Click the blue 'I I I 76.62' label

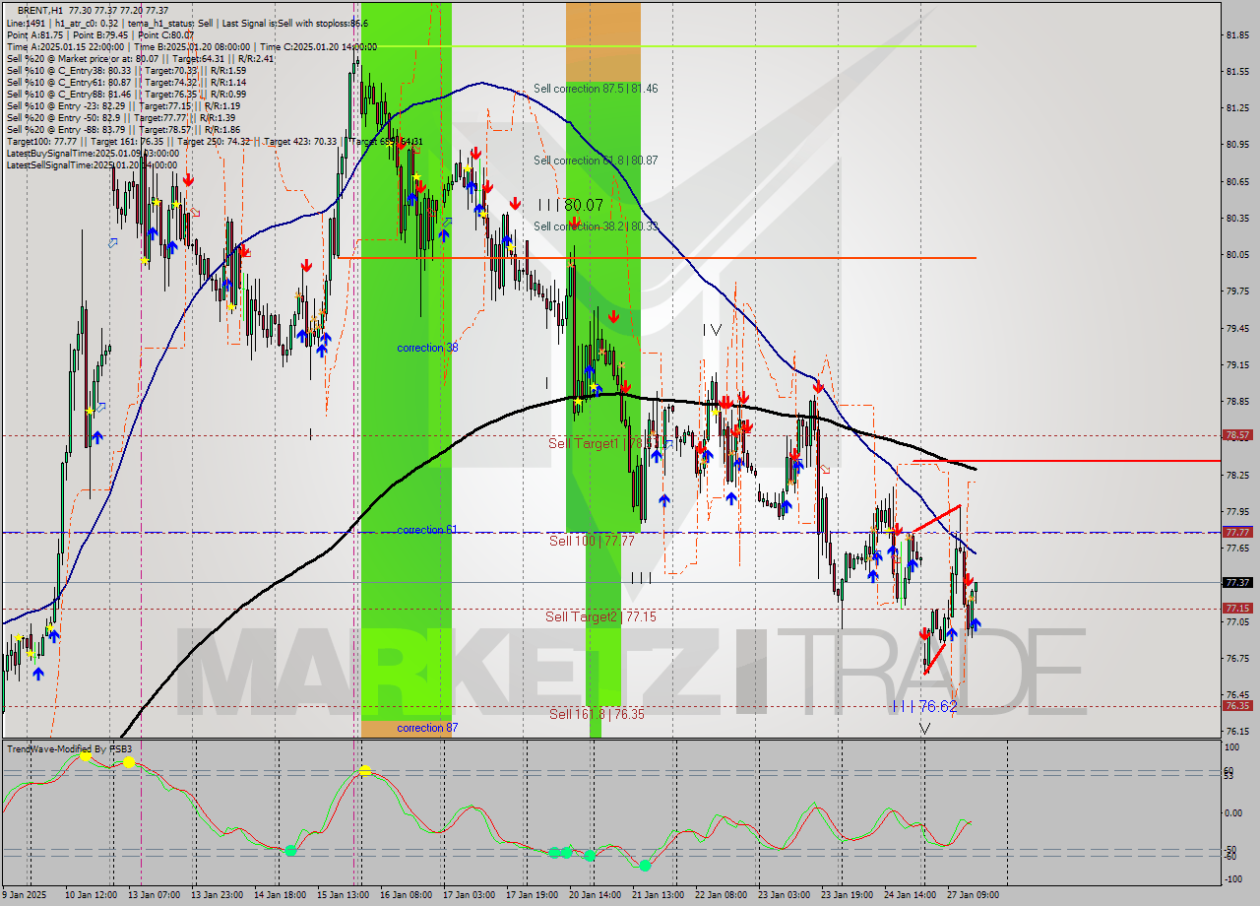coord(923,706)
